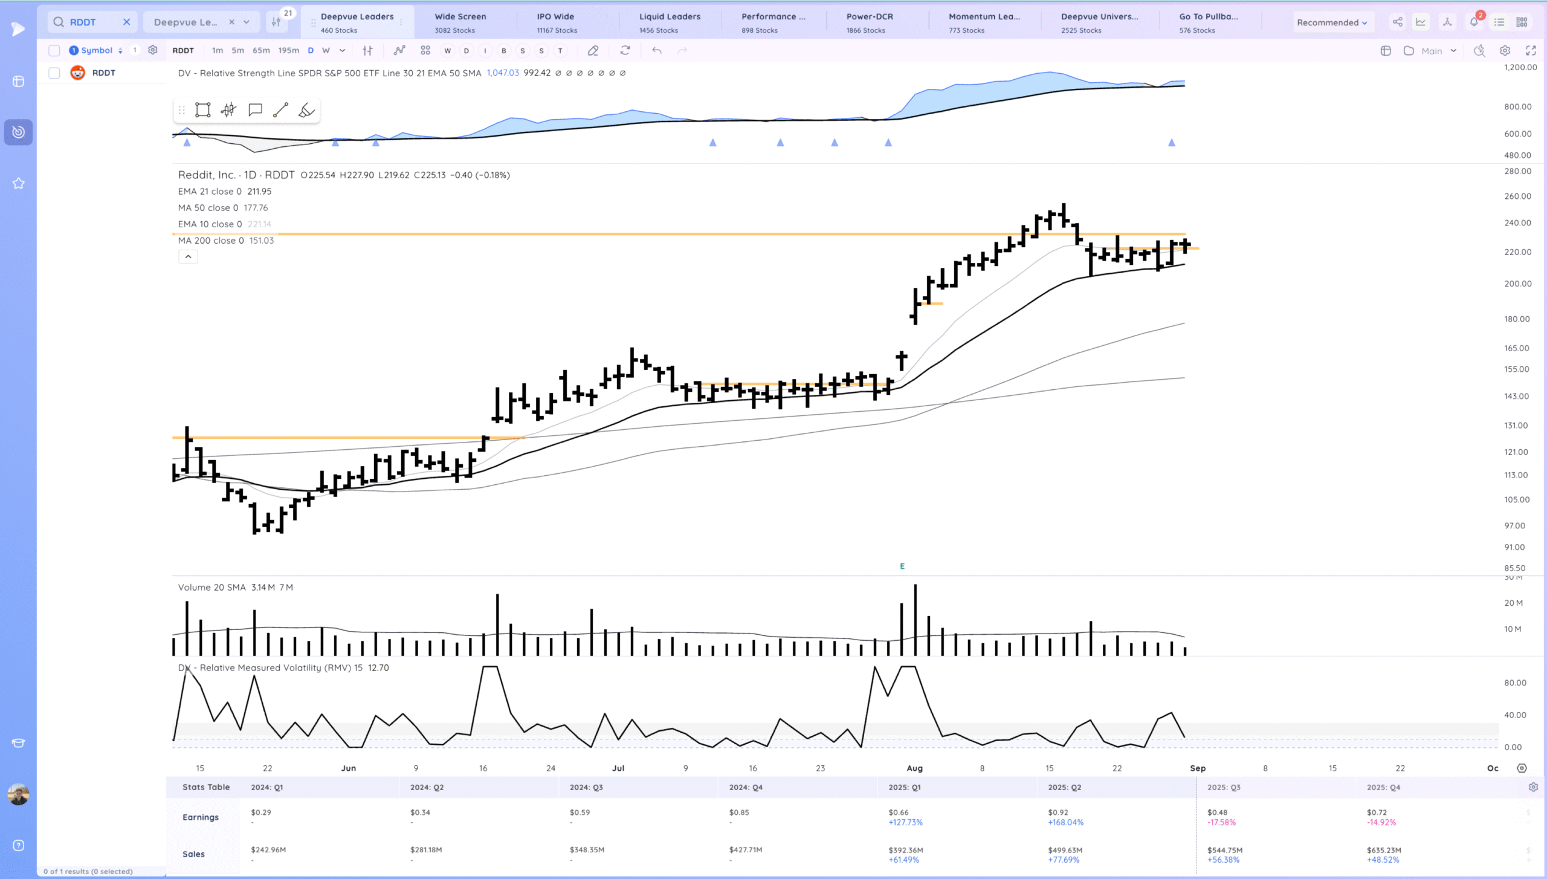1547x879 pixels.
Task: Open the favorites star sidebar icon
Action: [18, 183]
